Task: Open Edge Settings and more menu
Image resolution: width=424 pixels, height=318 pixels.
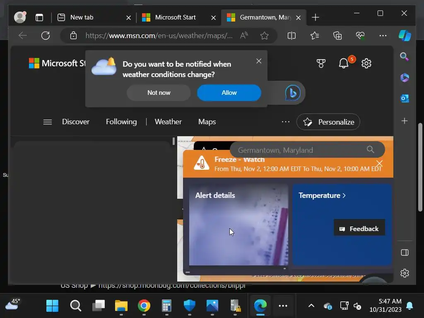Action: pos(383,36)
